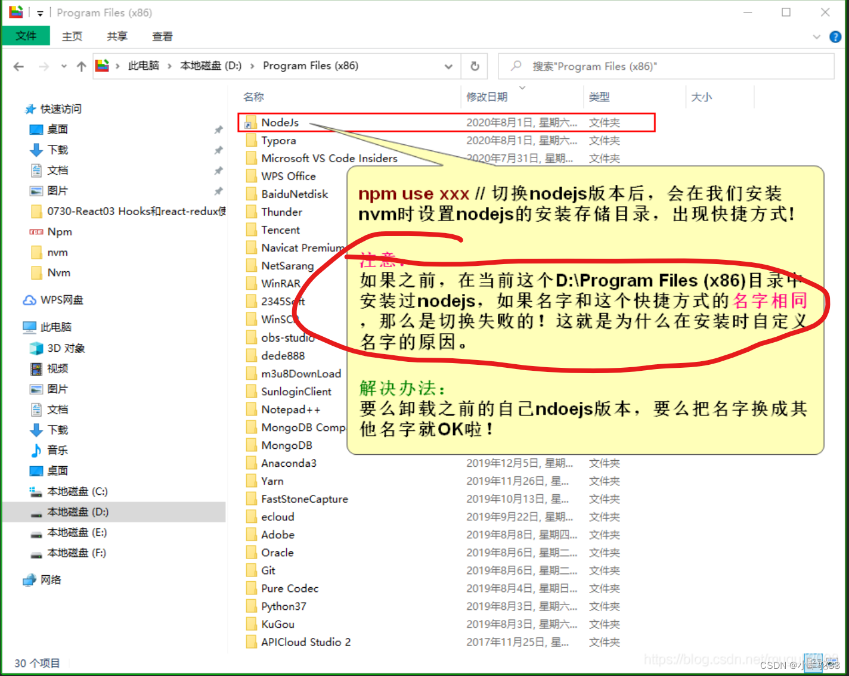Screen dimensions: 849x676
Task: Open the 音乐 music note icon
Action: (36, 450)
